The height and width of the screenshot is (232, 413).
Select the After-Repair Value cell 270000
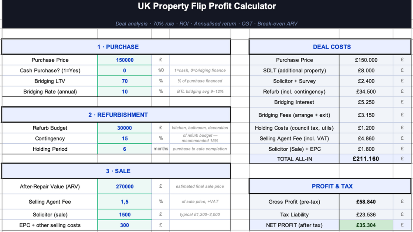pos(125,186)
